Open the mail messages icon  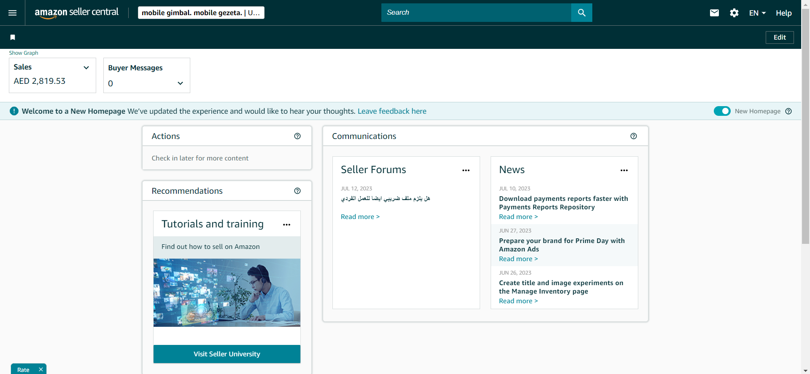click(x=714, y=13)
